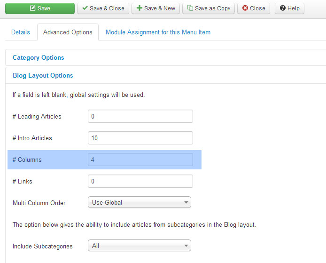
Task: Click the # Leading Articles input field
Action: tap(140, 116)
